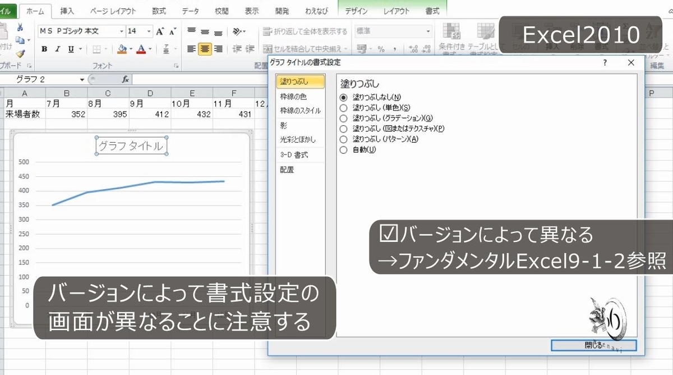This screenshot has height=375, width=673.
Task: Click the Format as Table icon
Action: (x=485, y=32)
